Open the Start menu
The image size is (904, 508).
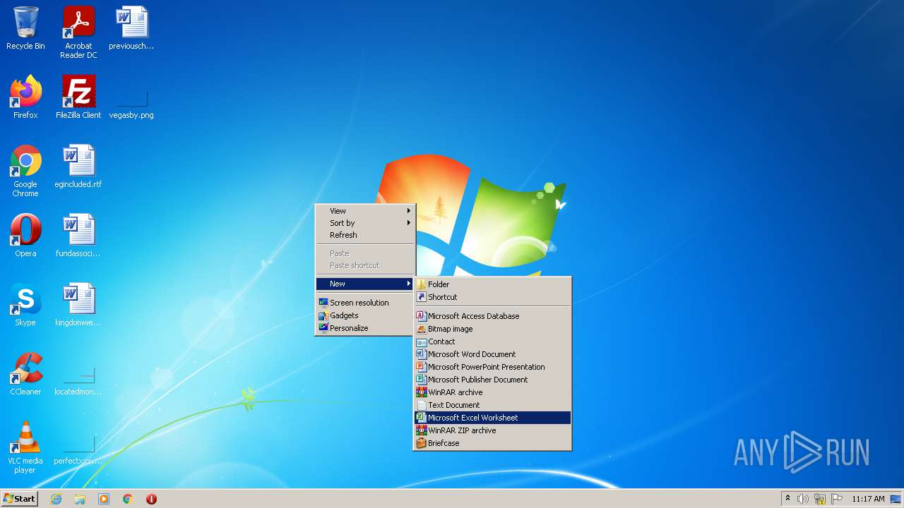coord(20,499)
